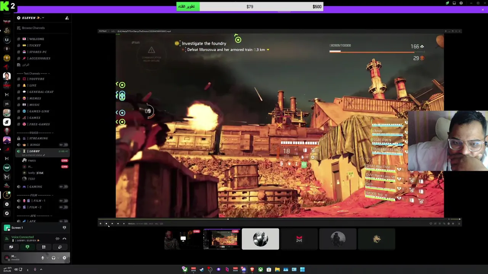488x274 pixels.
Task: Open system volume speaker tray icon
Action: [16, 269]
